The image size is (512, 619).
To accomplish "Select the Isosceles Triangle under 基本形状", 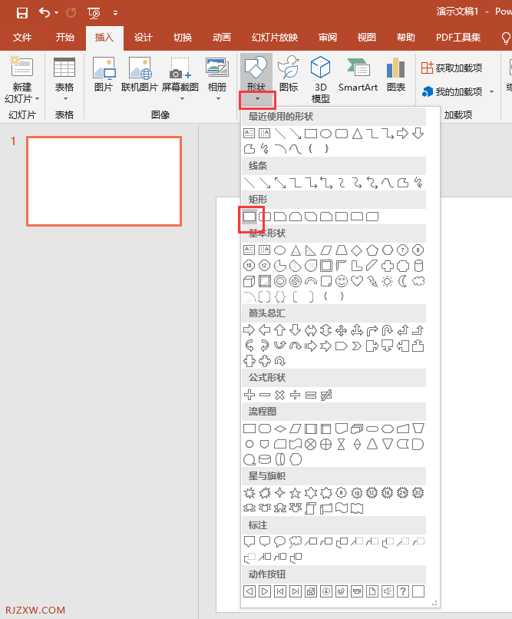I will click(x=296, y=250).
